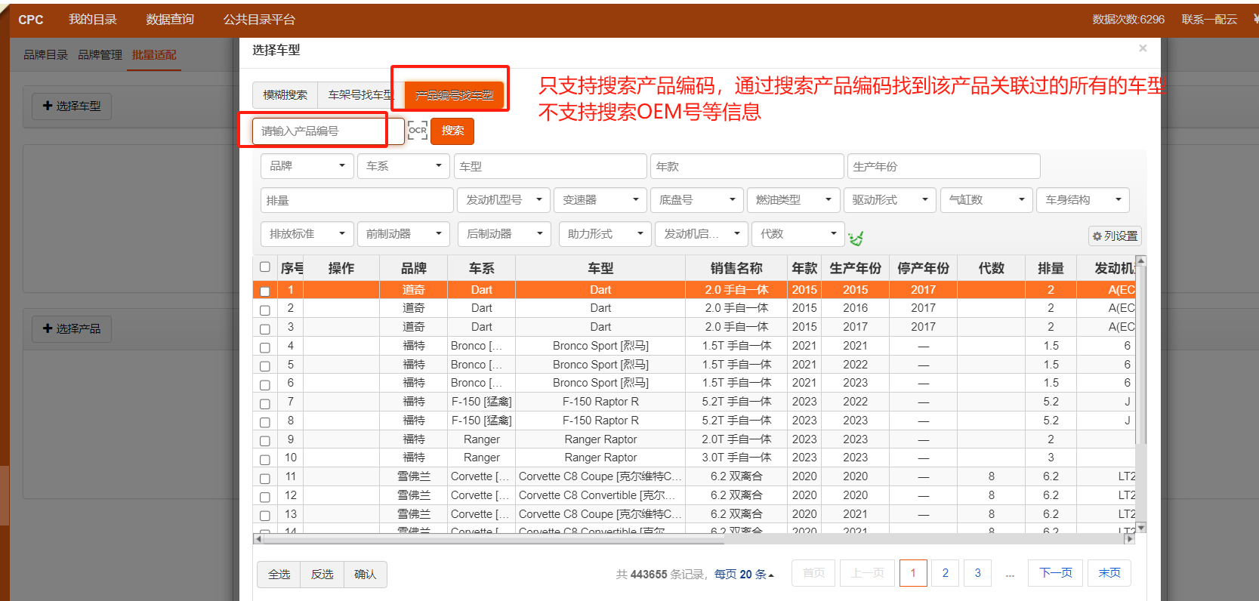Viewport: 1259px width, 601px height.
Task: Expand the 排放标准 dropdown
Action: pos(307,233)
